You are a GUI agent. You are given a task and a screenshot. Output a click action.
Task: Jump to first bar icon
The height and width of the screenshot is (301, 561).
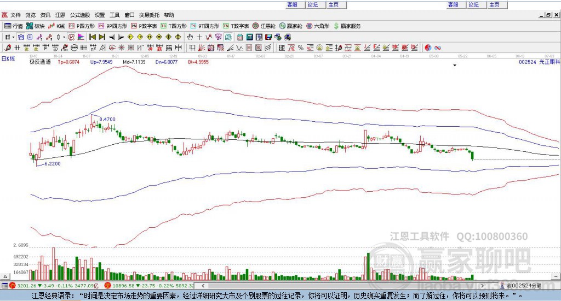pos(92,37)
